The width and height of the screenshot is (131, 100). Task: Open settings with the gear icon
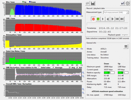pyautogui.click(x=127, y=3)
